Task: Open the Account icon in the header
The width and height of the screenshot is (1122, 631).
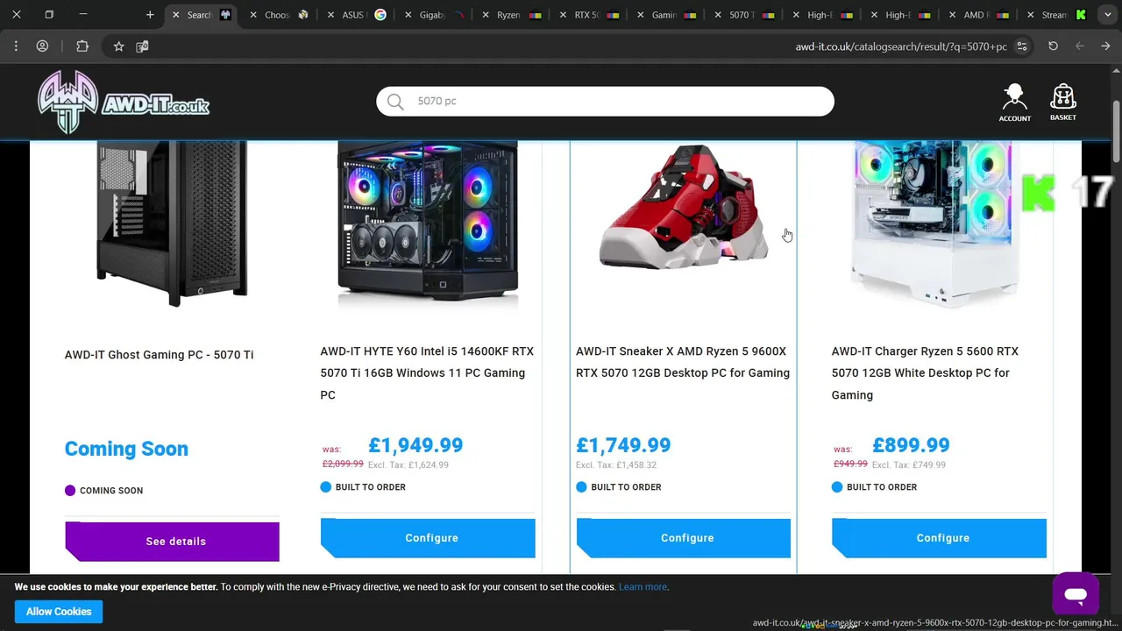Action: 1015,103
